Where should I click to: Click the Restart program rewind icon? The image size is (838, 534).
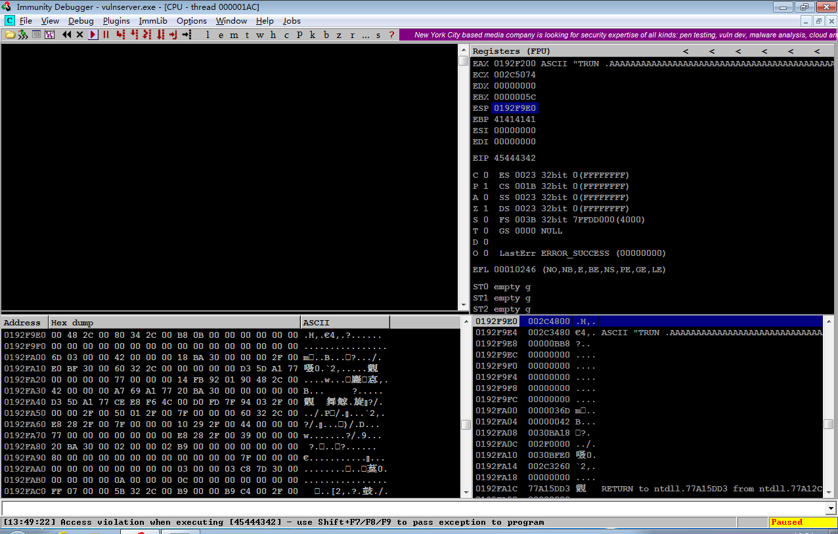click(66, 35)
